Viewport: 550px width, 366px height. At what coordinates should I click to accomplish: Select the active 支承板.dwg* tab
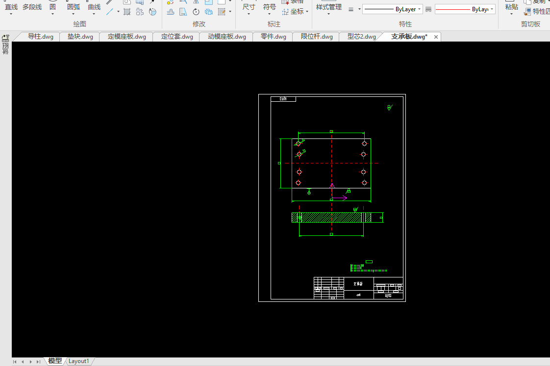point(409,37)
